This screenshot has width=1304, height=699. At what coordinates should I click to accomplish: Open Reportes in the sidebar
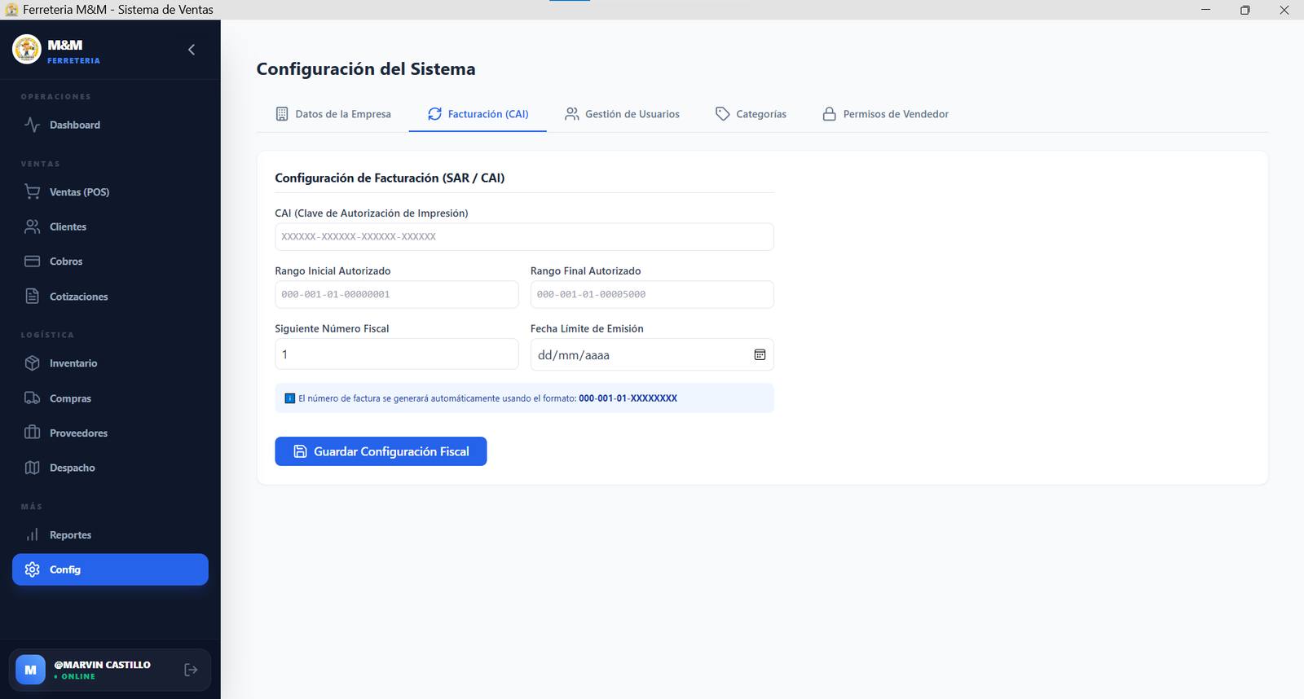pyautogui.click(x=110, y=535)
